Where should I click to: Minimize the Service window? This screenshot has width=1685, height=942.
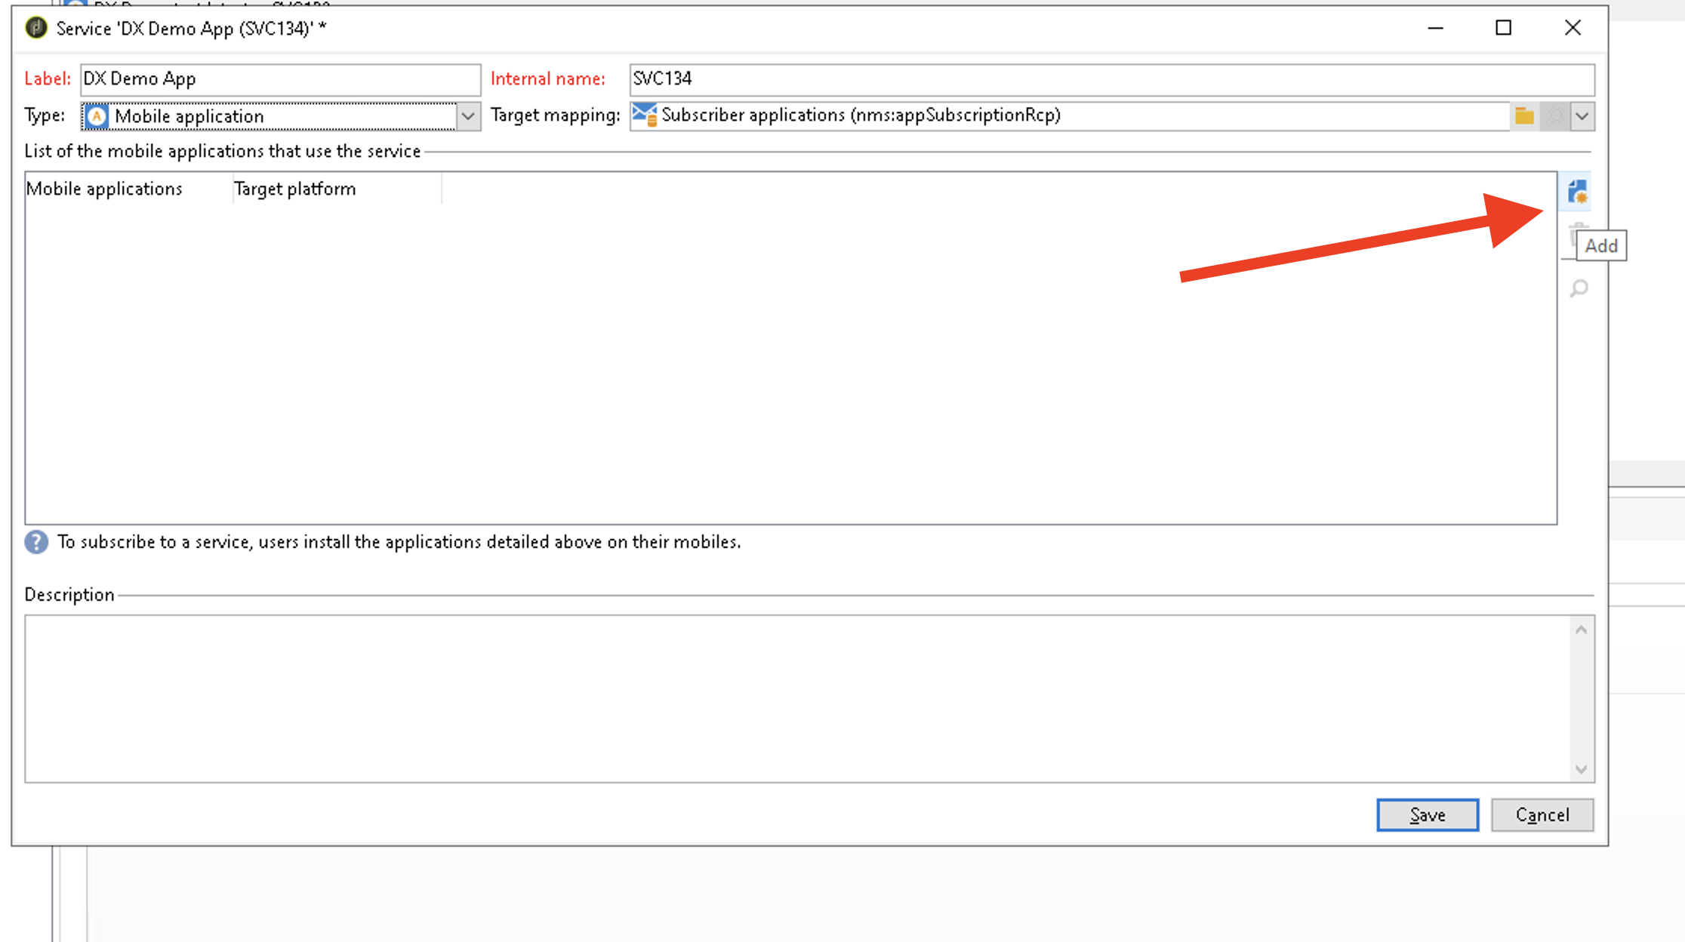click(1435, 28)
